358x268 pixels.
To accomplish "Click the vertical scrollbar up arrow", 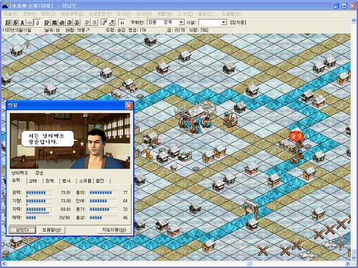I will (354, 21).
